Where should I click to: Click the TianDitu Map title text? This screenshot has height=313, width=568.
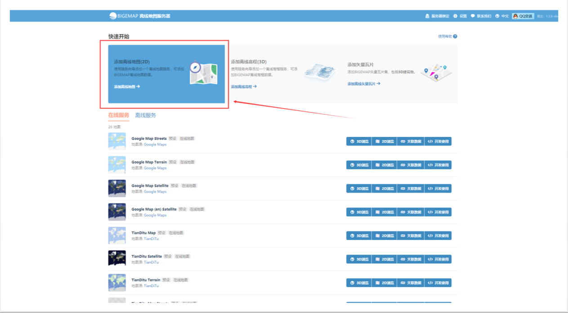coord(143,233)
